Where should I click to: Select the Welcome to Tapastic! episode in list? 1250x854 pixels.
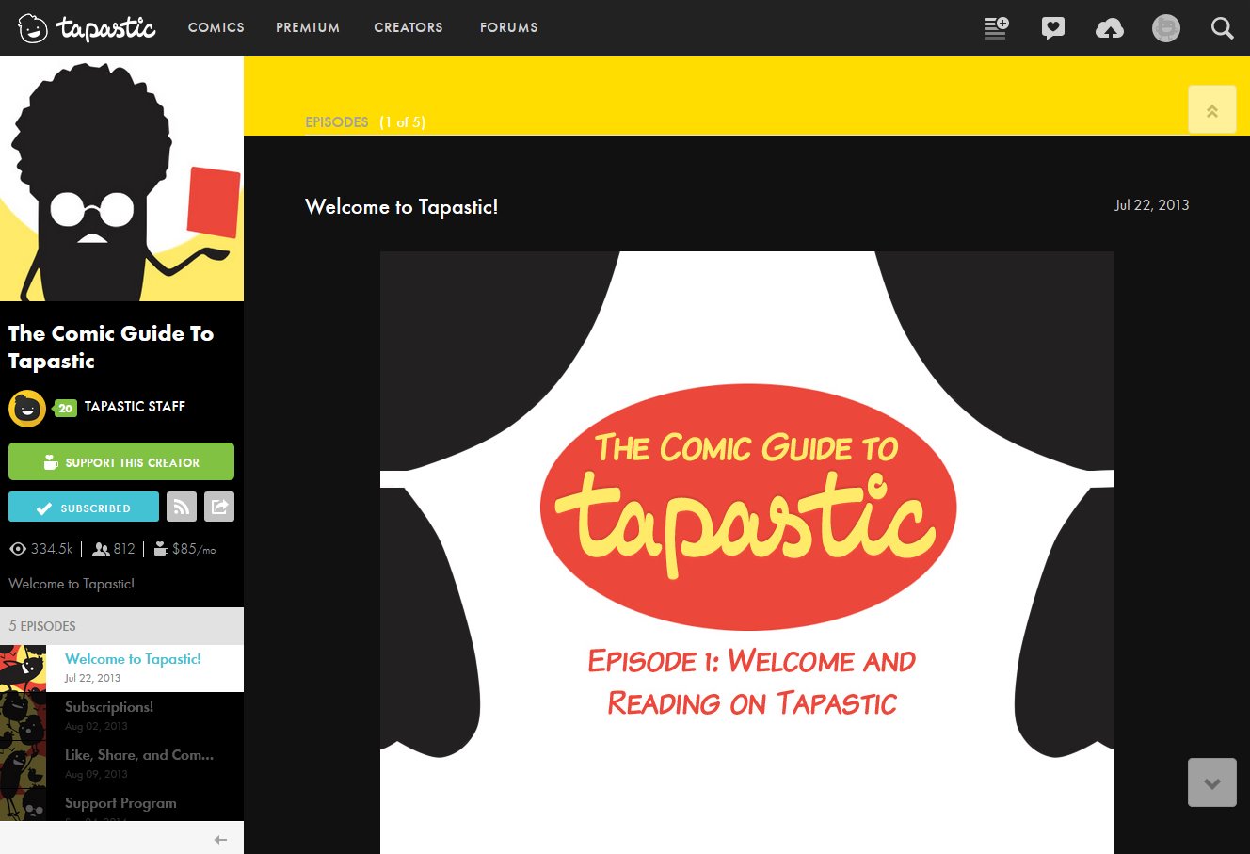tap(121, 668)
